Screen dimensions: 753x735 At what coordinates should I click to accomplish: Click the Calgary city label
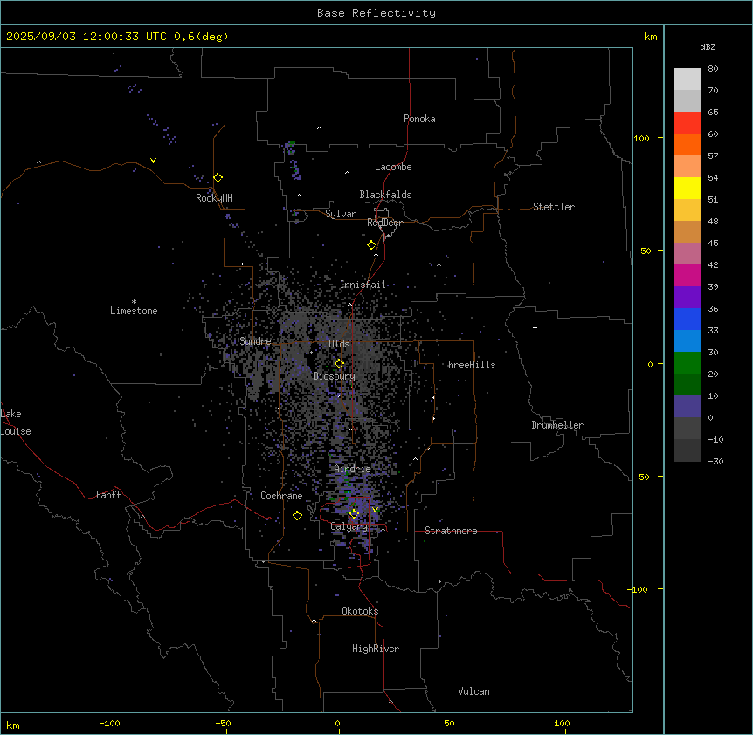pos(349,526)
